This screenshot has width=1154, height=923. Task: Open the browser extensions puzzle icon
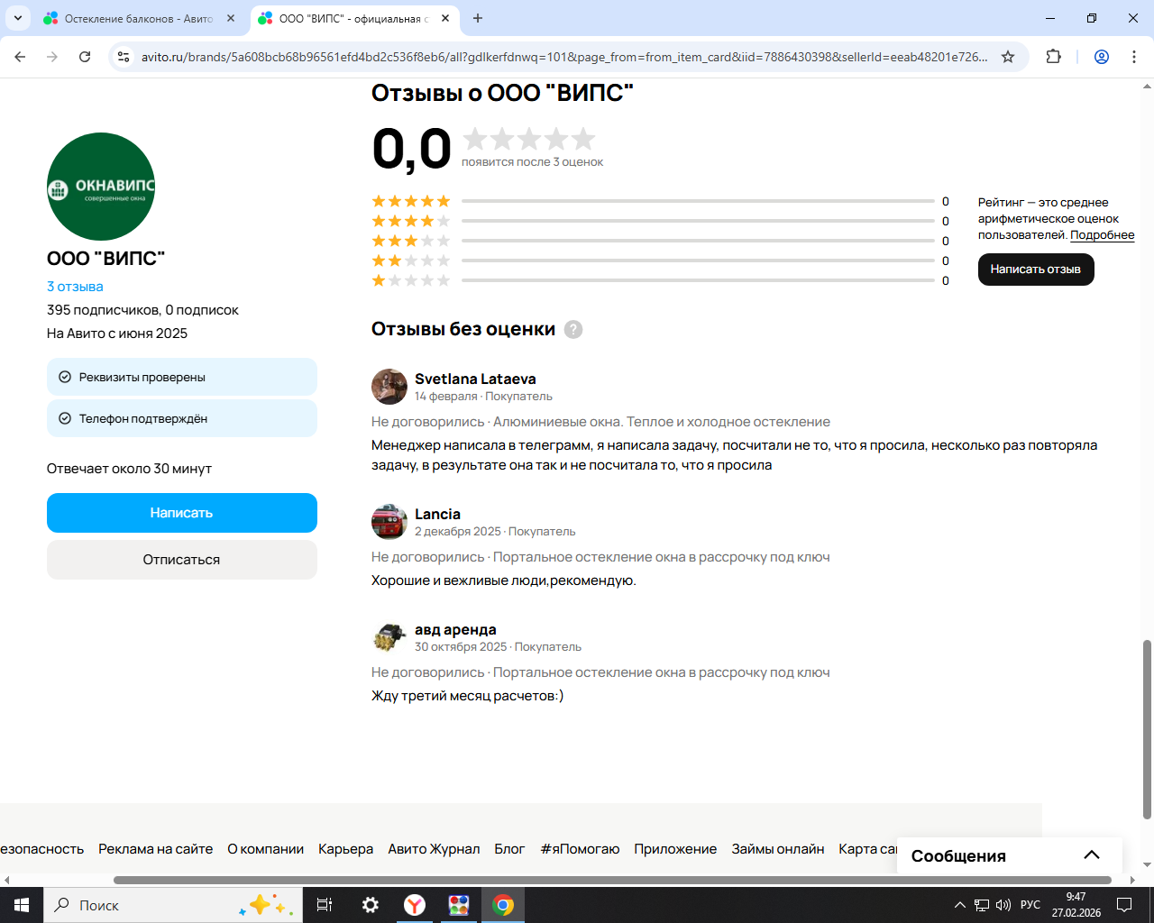(x=1053, y=57)
